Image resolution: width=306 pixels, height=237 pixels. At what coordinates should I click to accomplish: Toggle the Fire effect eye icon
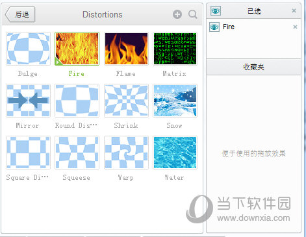pos(214,27)
